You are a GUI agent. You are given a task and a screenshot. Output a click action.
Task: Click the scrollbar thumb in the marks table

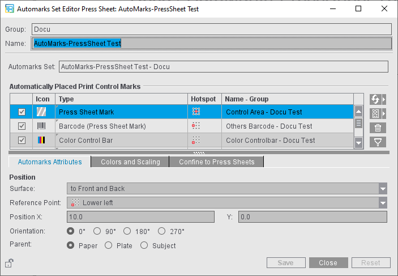(x=359, y=123)
